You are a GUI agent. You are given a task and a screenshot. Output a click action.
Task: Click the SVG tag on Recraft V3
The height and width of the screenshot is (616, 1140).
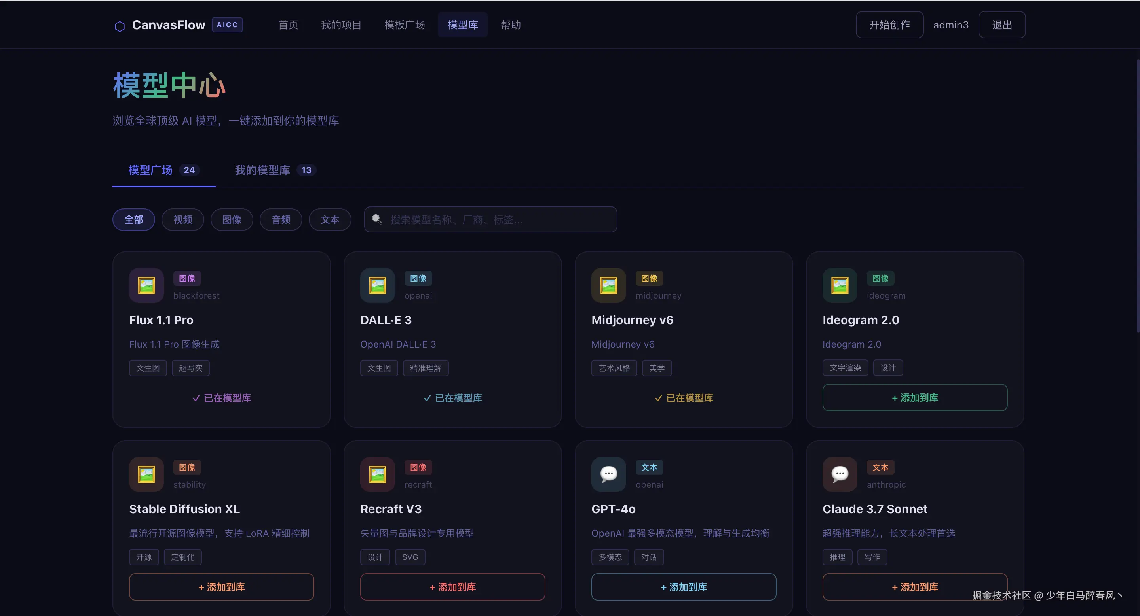[410, 557]
